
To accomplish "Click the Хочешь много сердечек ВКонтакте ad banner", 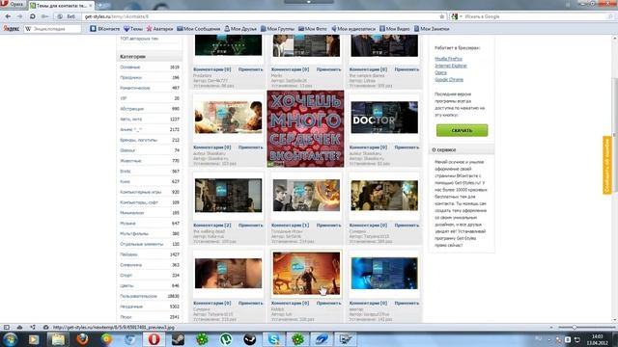I will 305,128.
